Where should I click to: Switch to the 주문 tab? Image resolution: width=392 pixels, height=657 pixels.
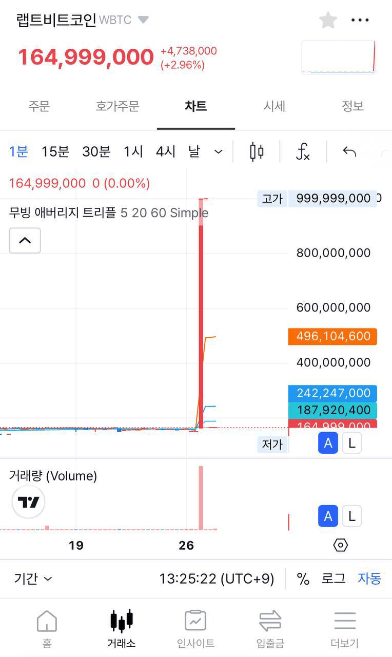click(39, 106)
